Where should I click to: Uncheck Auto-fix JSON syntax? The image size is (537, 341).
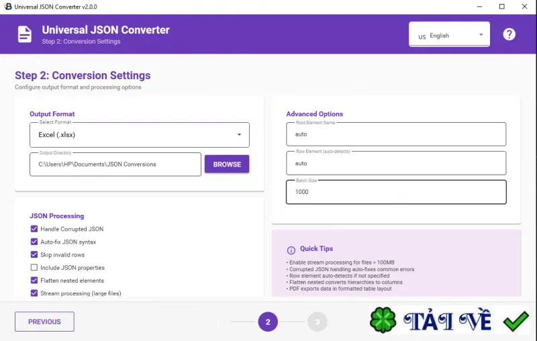pyautogui.click(x=34, y=242)
